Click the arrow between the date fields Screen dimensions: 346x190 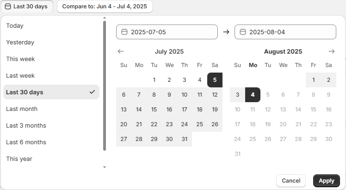tap(226, 32)
